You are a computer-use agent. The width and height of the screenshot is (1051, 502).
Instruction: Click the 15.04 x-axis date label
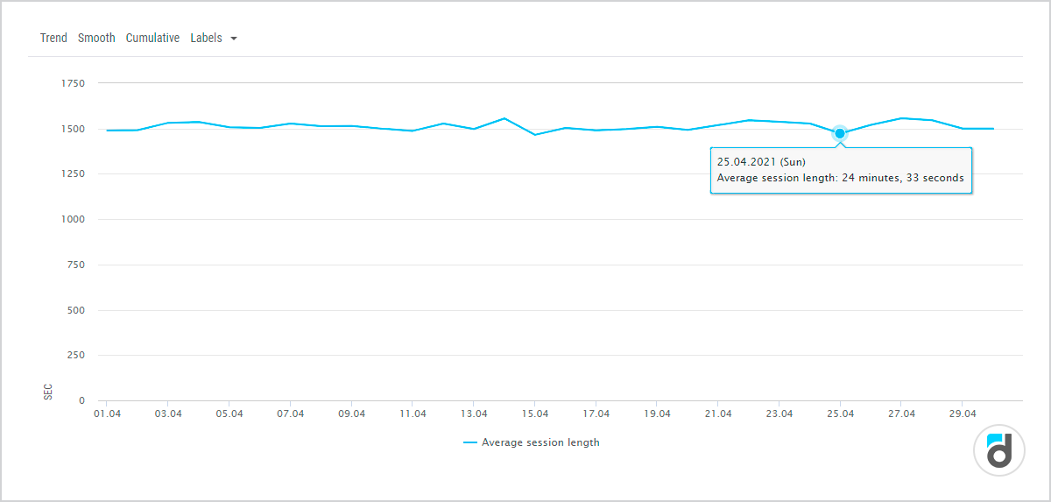(534, 414)
